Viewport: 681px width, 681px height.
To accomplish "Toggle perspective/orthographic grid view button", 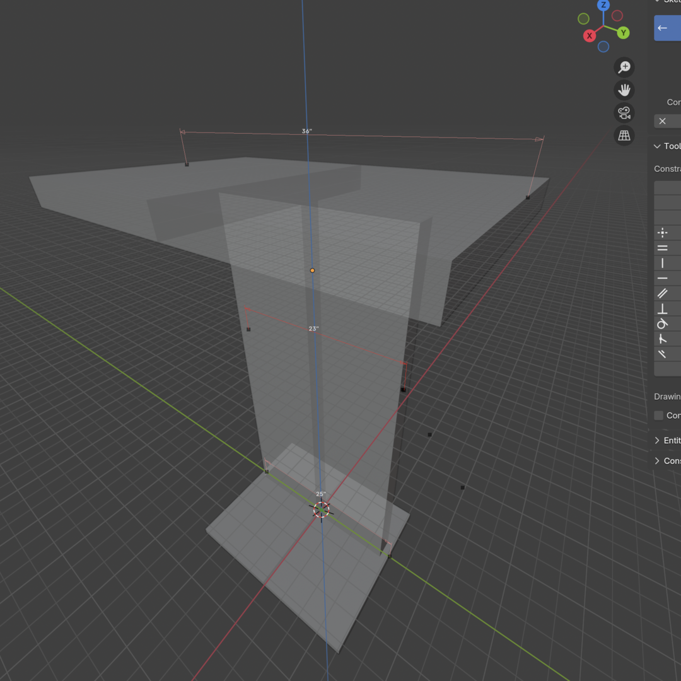I will (624, 136).
